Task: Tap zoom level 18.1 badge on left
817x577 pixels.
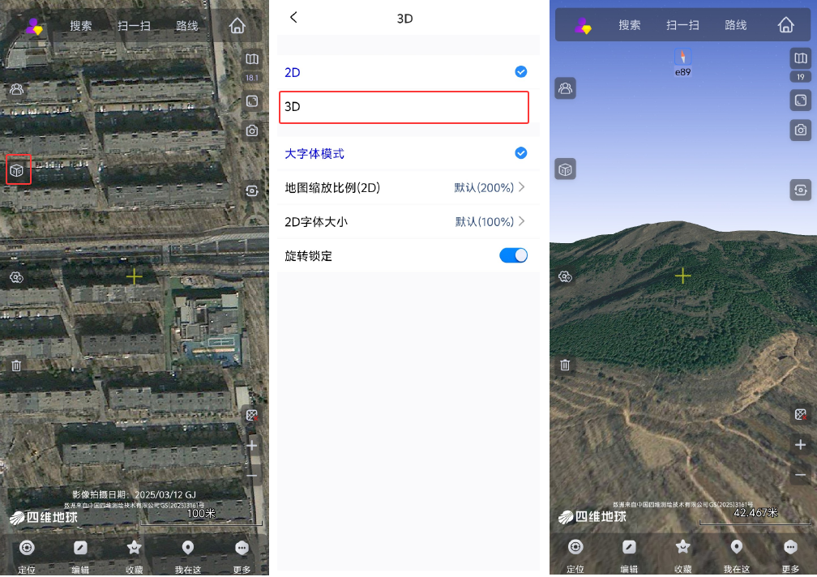Action: pos(252,78)
